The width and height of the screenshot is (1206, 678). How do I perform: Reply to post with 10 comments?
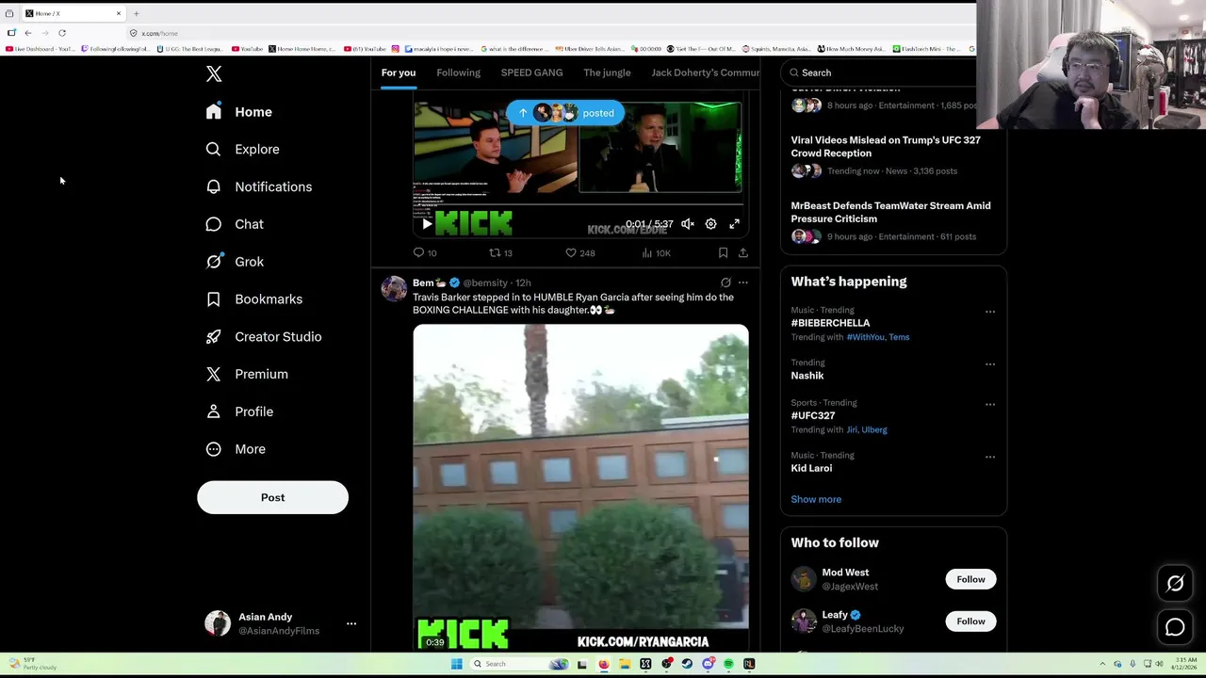pyautogui.click(x=425, y=252)
